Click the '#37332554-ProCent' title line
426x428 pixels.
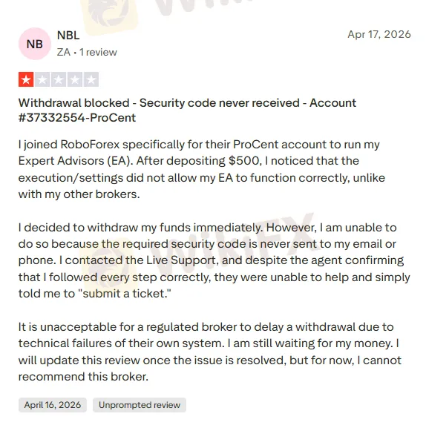[x=77, y=118]
